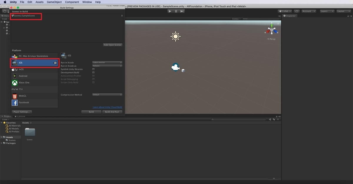The width and height of the screenshot is (353, 184).
Task: Open the Scenes folder thumbnail in Assets
Action: tap(30, 132)
